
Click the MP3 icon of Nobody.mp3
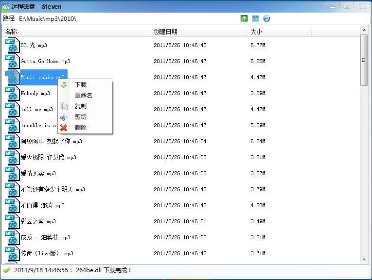point(12,93)
